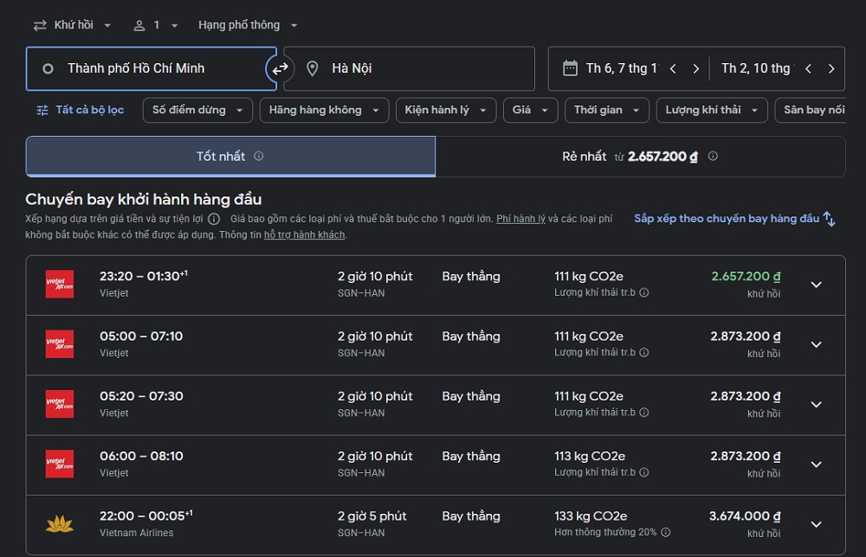Click Vietjet logo of 23:20 flight
This screenshot has height=557, width=866.
[60, 285]
